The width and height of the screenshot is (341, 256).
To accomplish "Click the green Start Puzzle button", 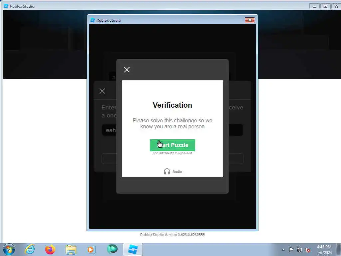I will coord(172,145).
